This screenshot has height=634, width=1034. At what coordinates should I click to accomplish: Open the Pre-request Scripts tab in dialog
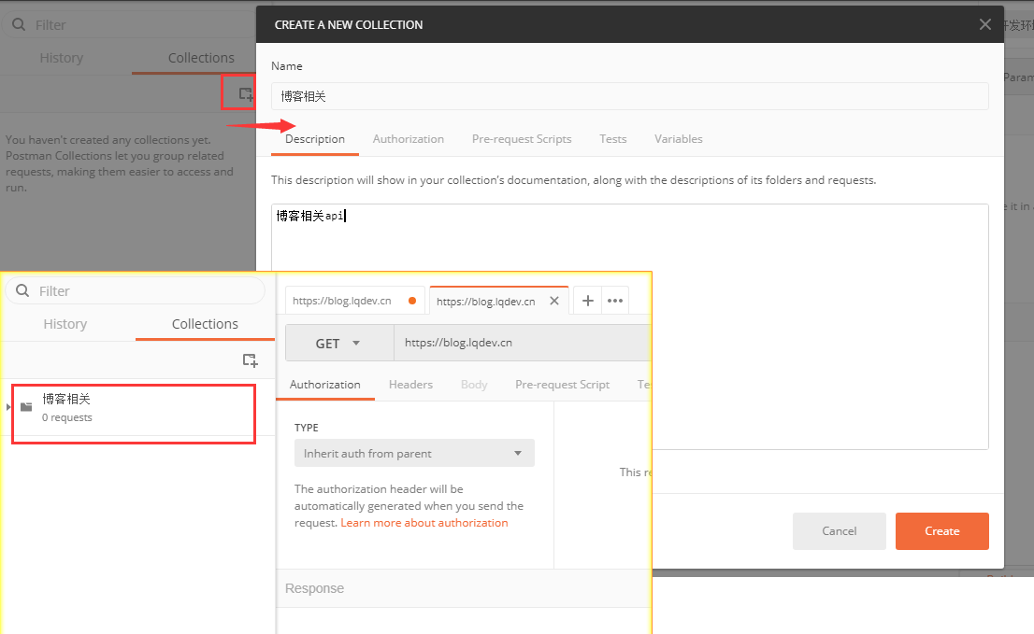tap(522, 139)
